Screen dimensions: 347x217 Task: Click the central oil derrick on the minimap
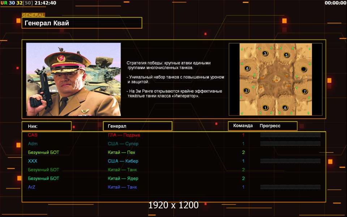click(x=276, y=79)
